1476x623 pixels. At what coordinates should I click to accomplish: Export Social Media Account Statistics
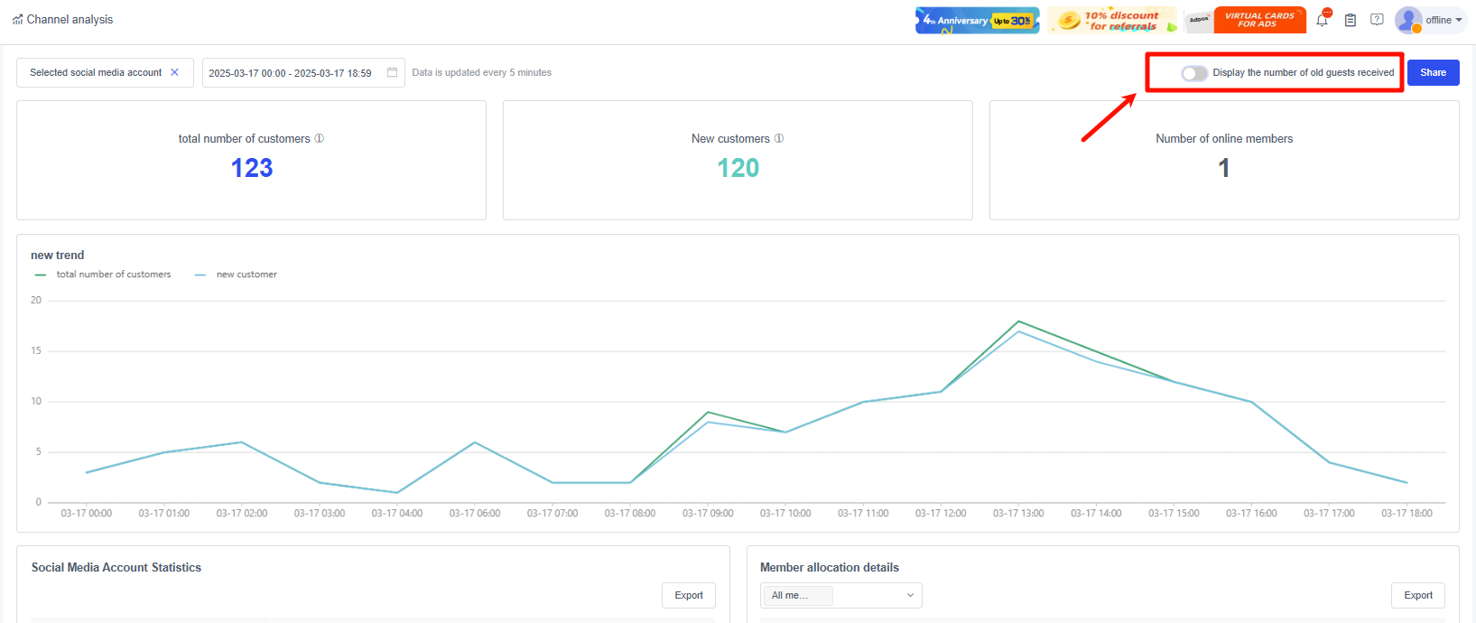pos(688,595)
